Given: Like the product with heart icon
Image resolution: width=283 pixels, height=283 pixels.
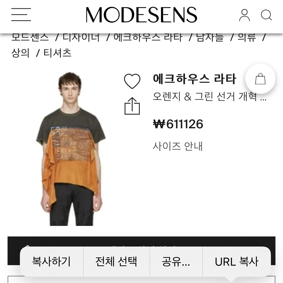Looking at the screenshot, I should [x=132, y=81].
